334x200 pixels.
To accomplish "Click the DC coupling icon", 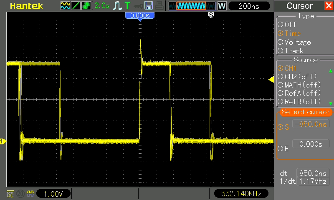I will [x=10, y=194].
